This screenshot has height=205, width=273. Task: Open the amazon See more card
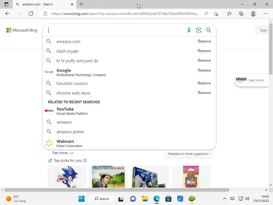coord(251,80)
